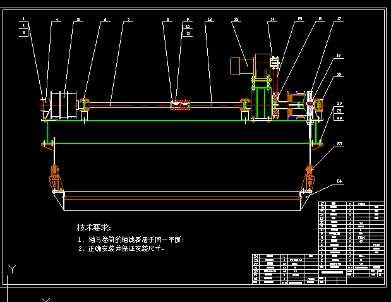Screen dimensions: 391x302
Task: Click part callout number 17
Action: tap(339, 20)
